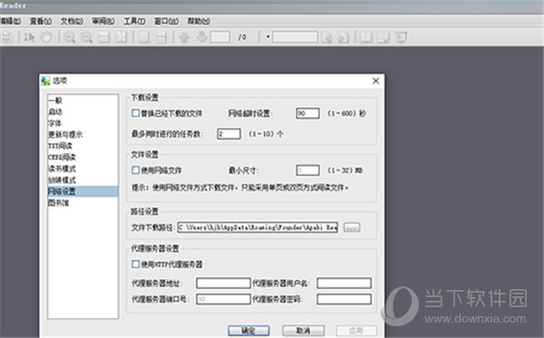Open the small dropdown arrow beside toolbar search box

point(267,37)
